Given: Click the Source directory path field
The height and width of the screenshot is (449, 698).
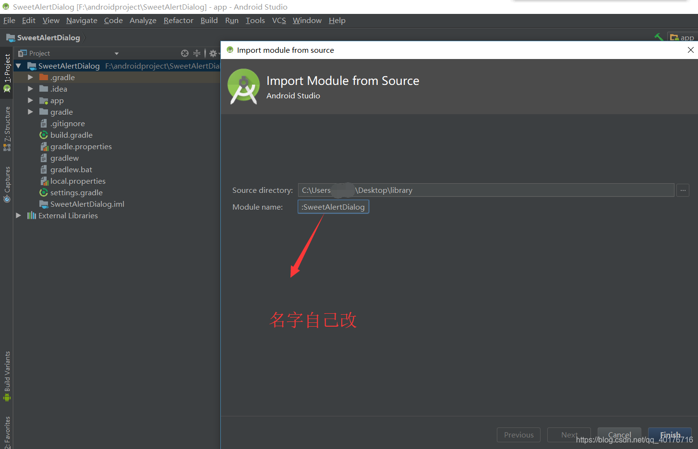Looking at the screenshot, I should coord(486,190).
